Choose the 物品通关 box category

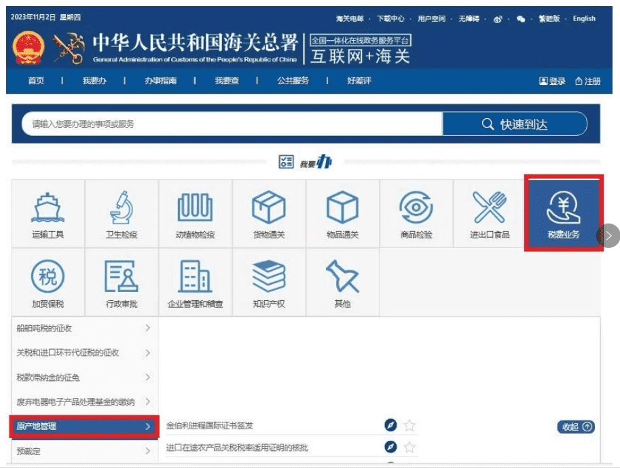click(342, 214)
